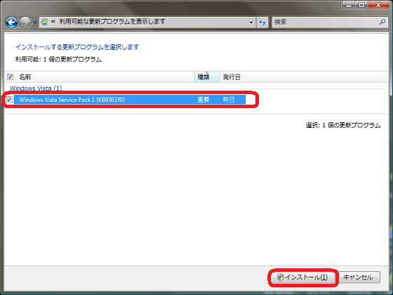Screen dimensions: 393x295
Task: Minimize the update window
Action: pyautogui.click(x=349, y=4)
